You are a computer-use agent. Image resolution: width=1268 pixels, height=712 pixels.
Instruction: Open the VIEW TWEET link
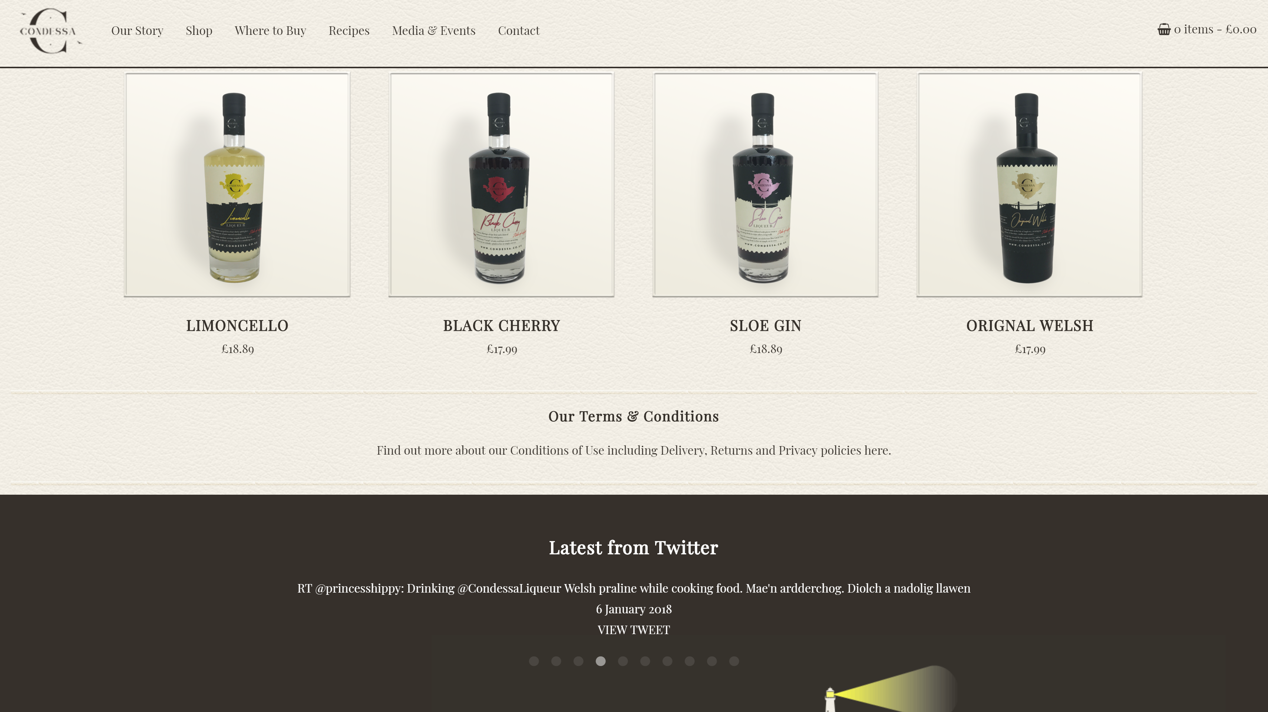[x=634, y=630]
